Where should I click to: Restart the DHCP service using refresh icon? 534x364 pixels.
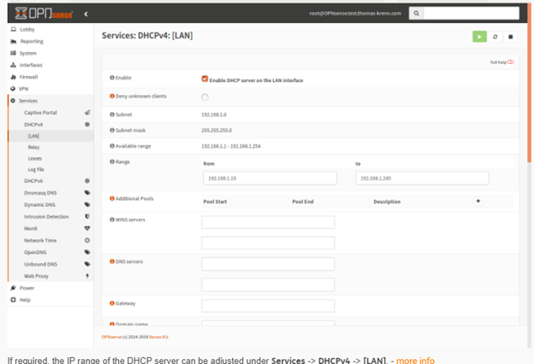click(x=495, y=37)
